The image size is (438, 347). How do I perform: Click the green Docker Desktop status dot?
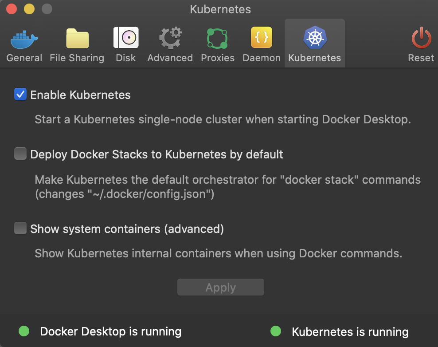pos(24,331)
